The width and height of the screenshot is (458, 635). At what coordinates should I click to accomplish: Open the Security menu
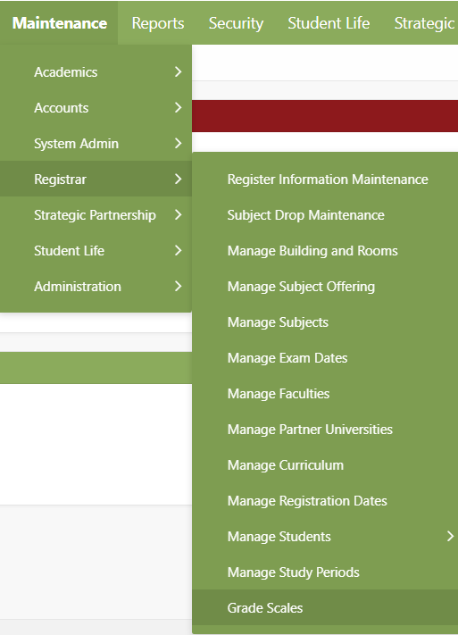236,23
